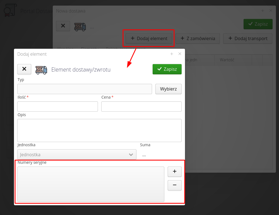Expand the Dodaj element dialog via title-bar plus

tap(172, 54)
